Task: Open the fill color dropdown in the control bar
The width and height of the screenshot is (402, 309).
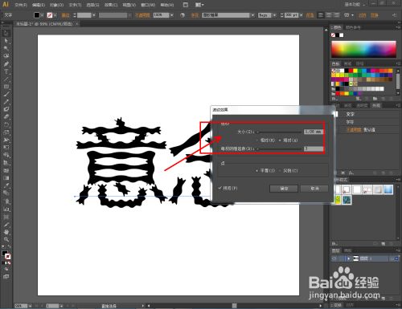Action: point(42,15)
